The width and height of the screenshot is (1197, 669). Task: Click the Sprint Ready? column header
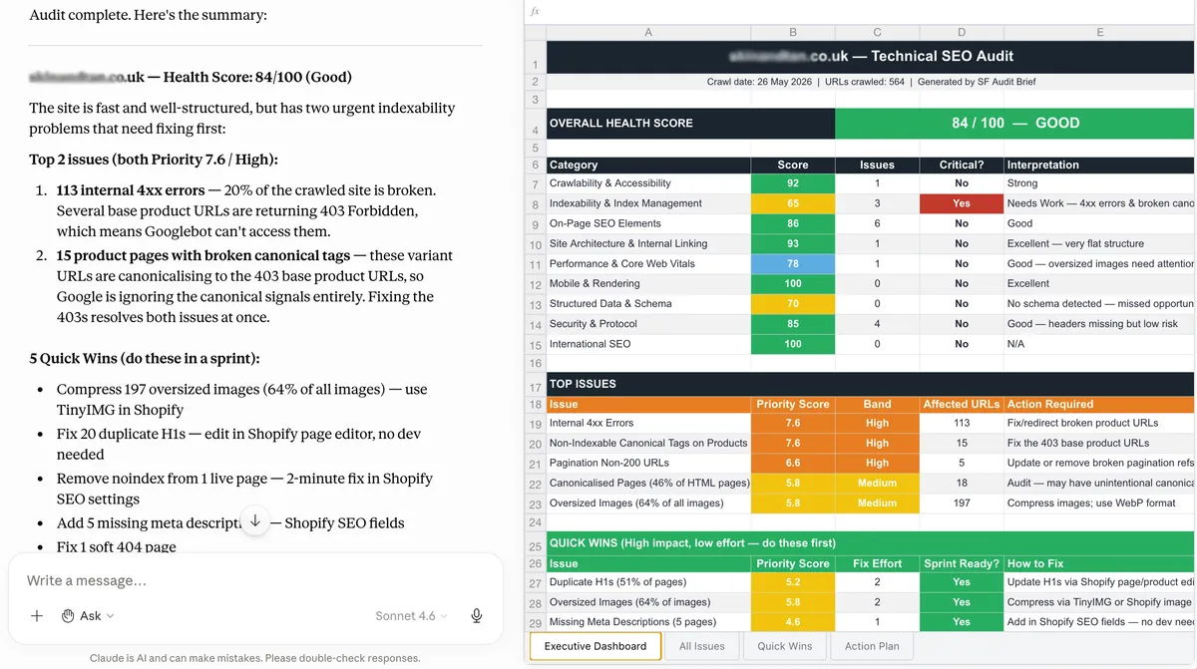coord(962,563)
